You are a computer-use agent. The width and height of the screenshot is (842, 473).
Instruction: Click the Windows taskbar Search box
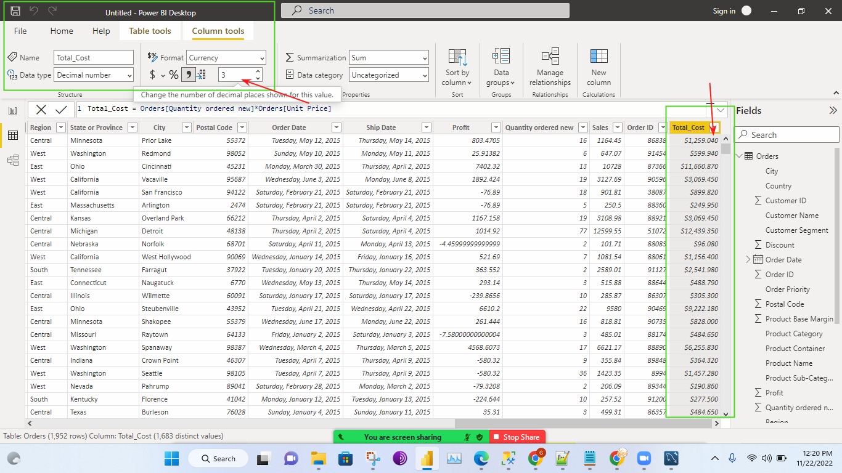point(219,458)
